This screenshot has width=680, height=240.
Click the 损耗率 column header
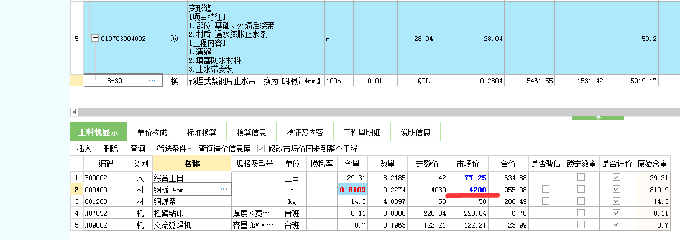322,164
